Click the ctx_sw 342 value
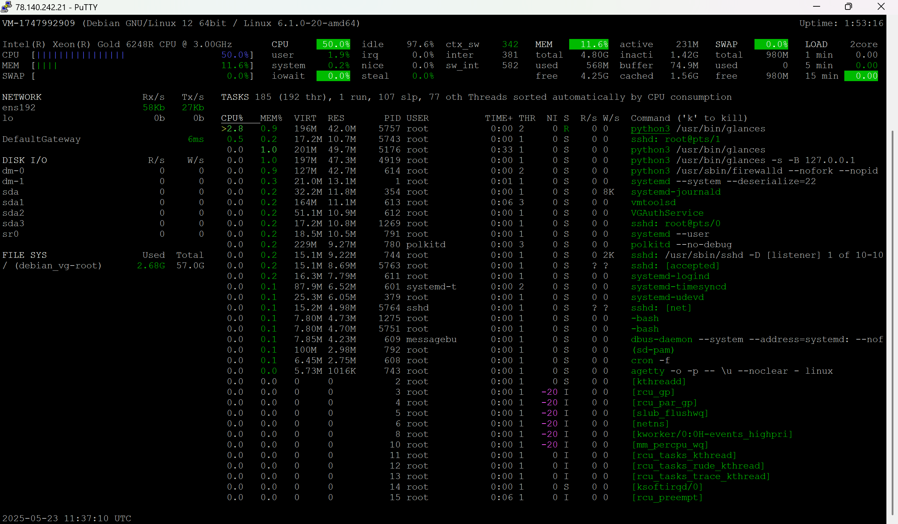898x524 pixels. (510, 44)
